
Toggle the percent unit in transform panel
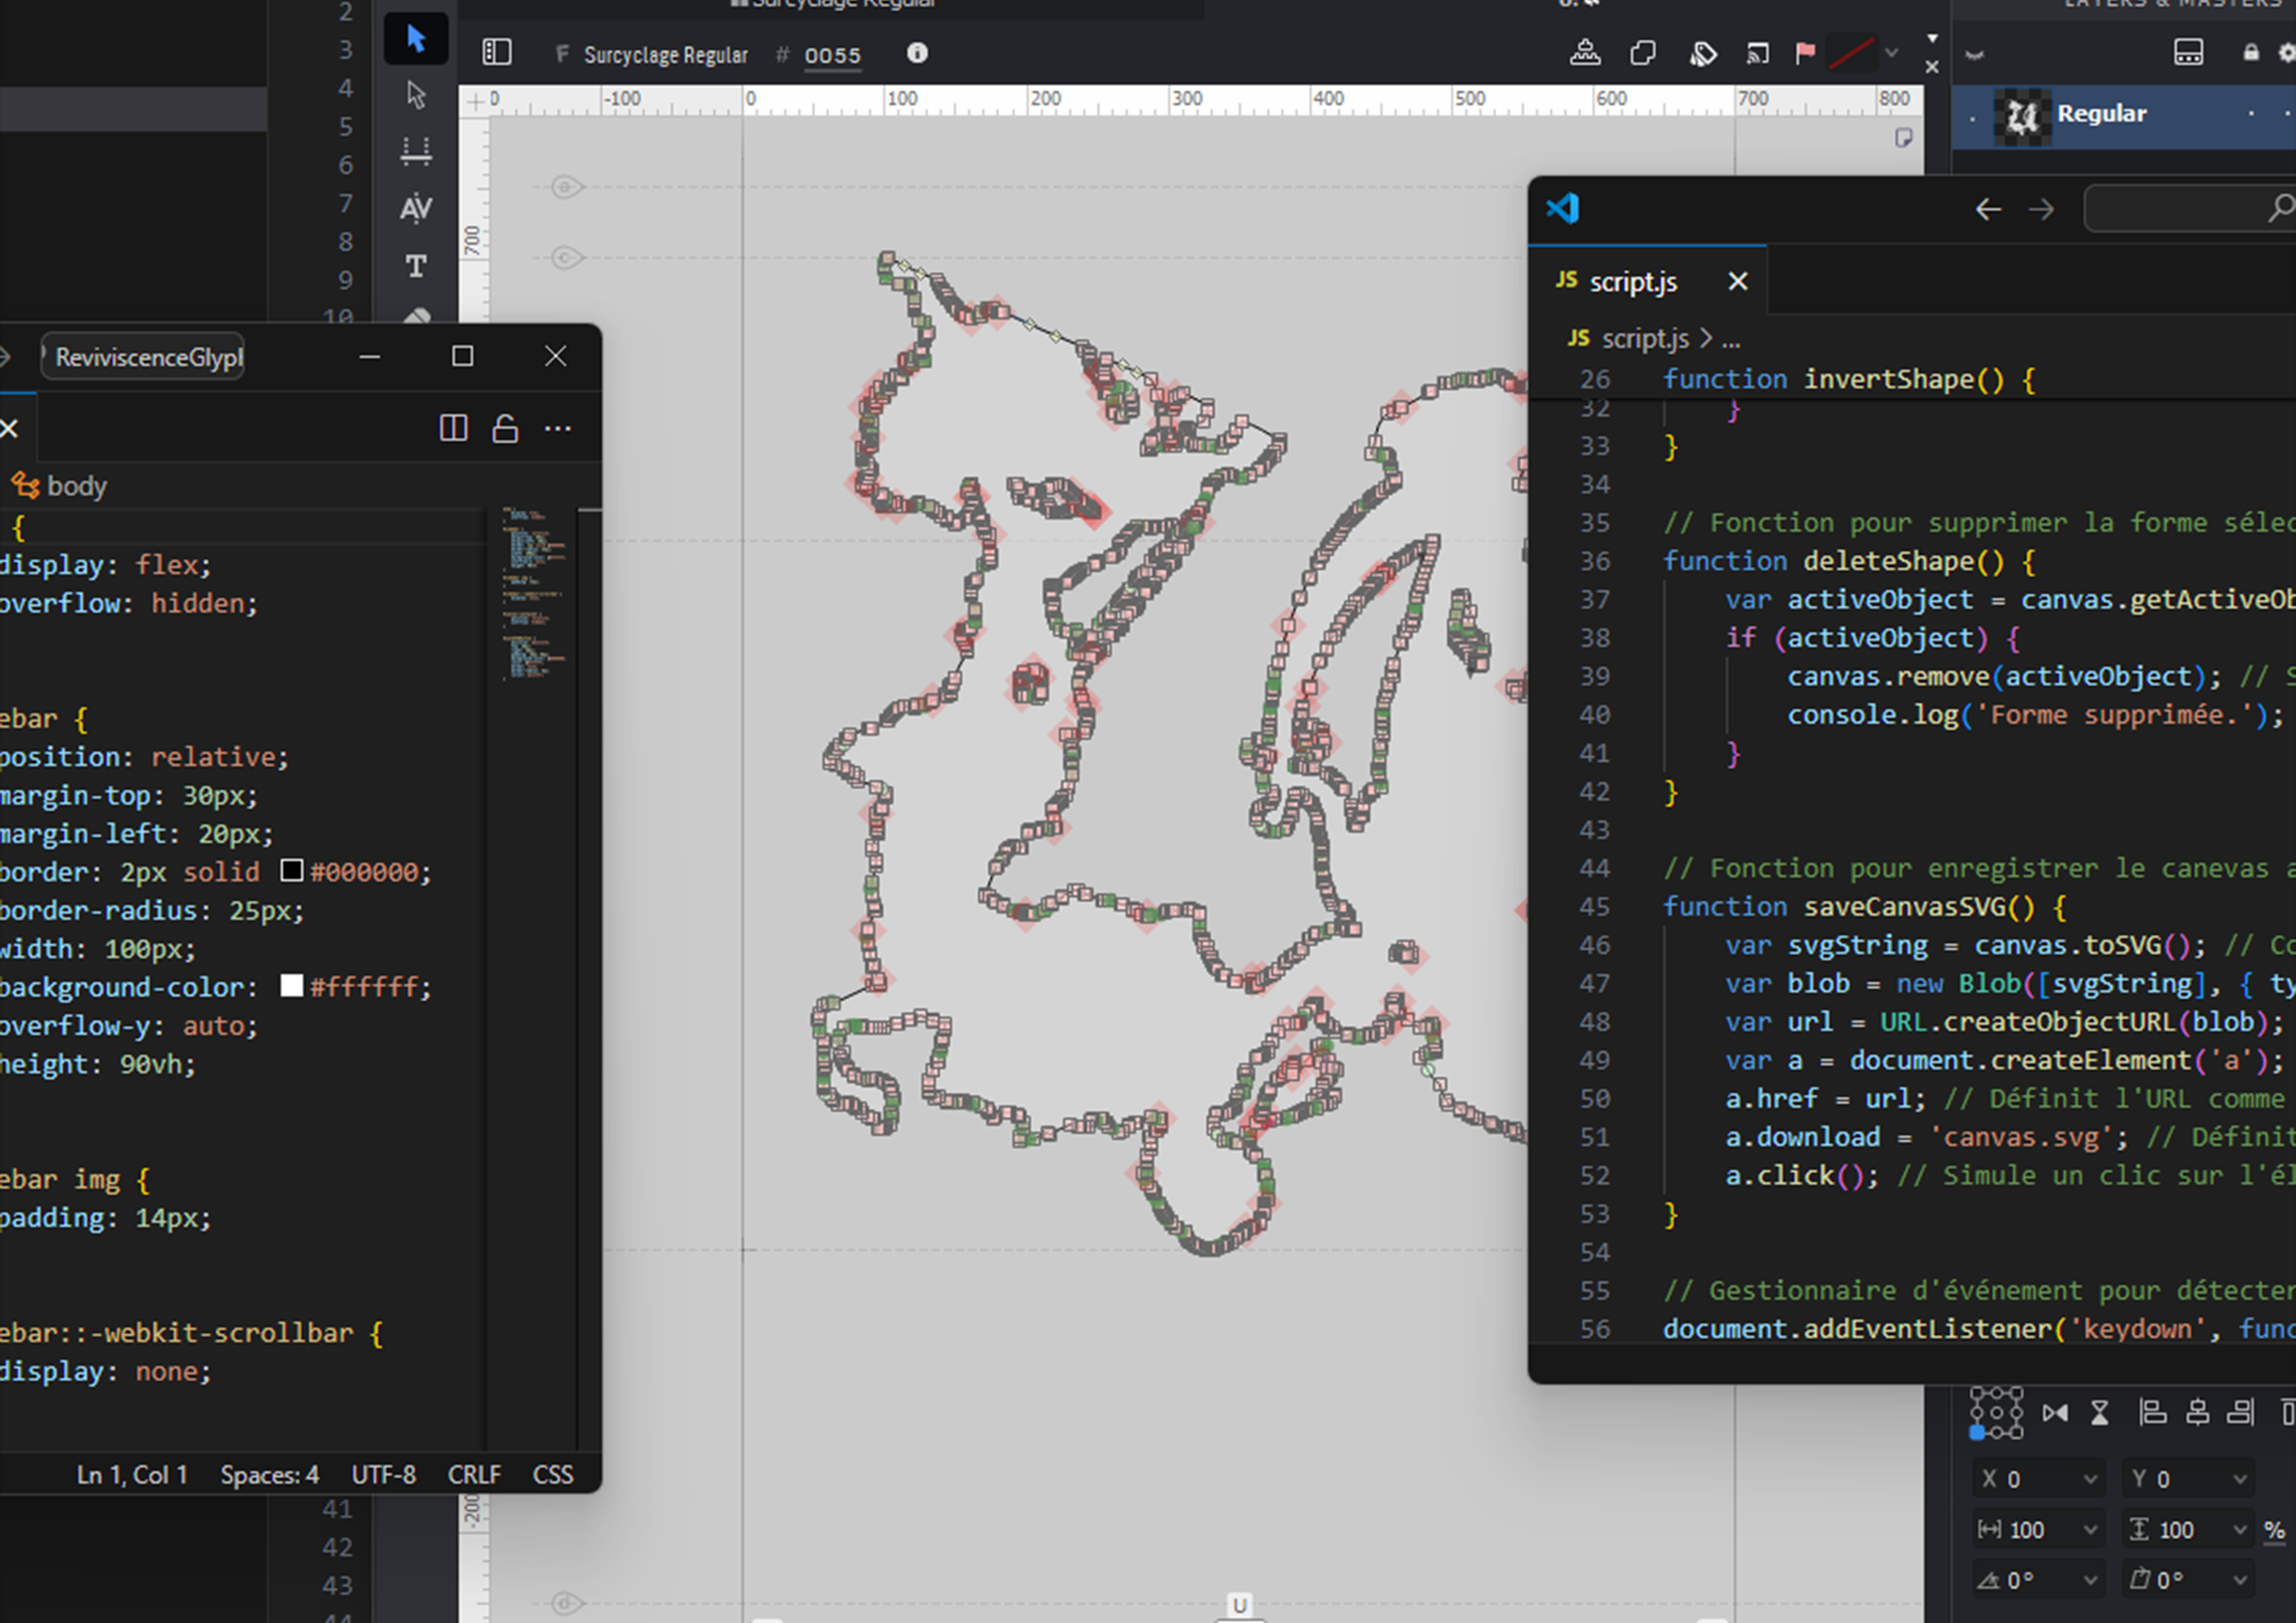(2274, 1530)
